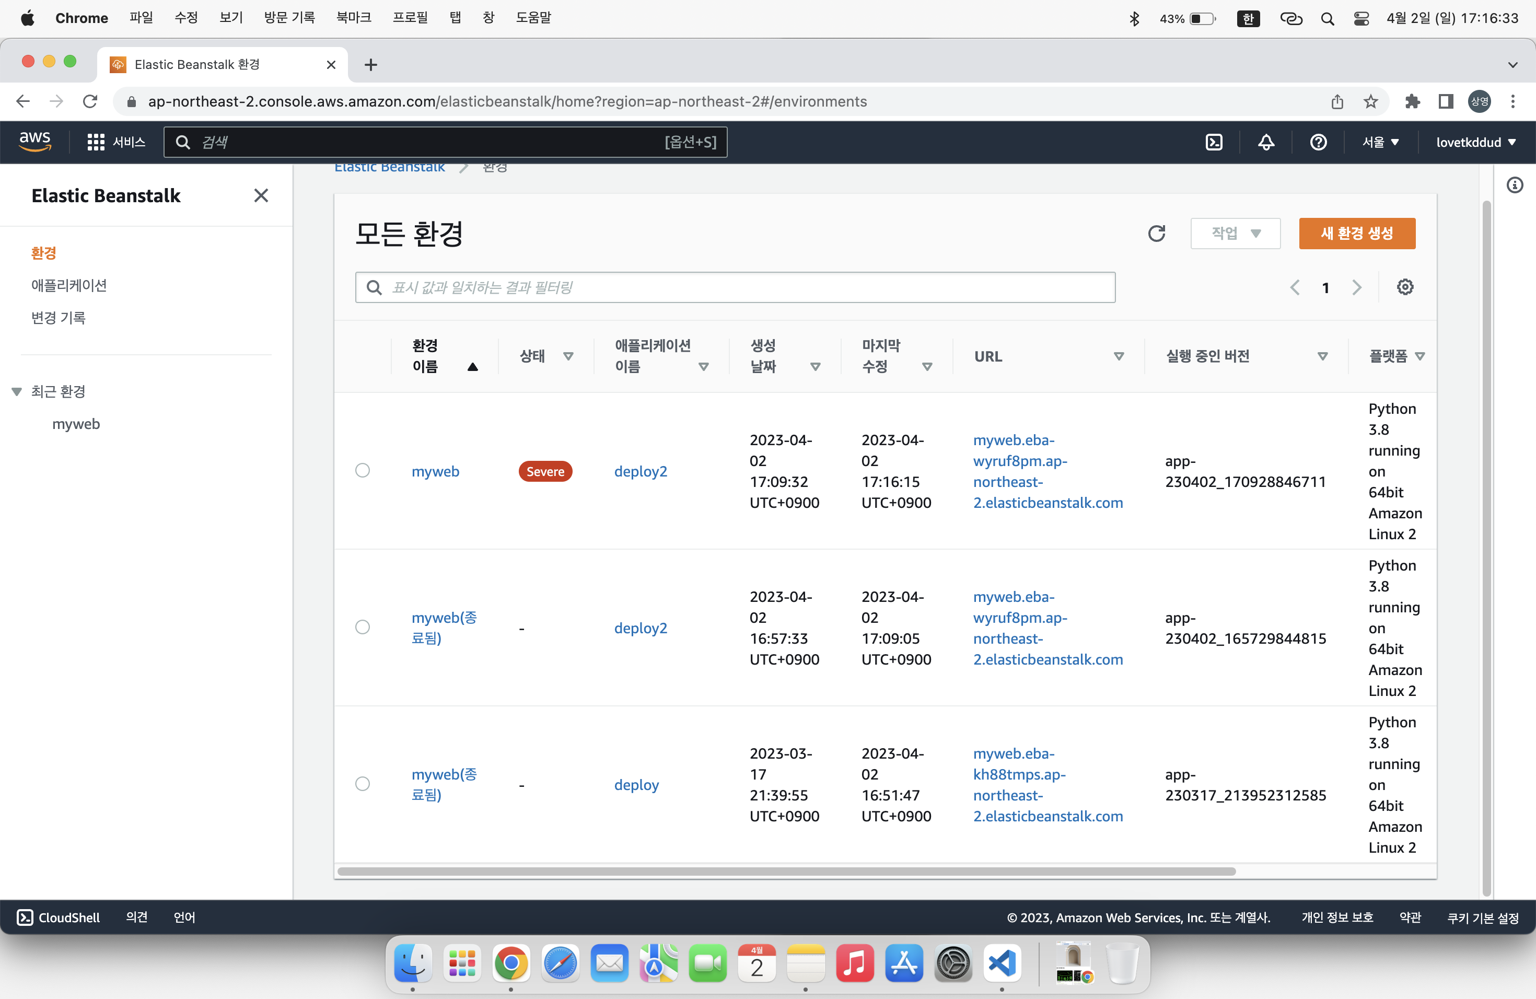Open macOS Spotlight search icon

(1328, 19)
